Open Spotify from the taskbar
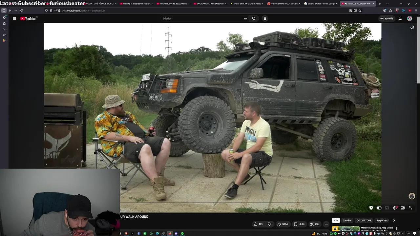This screenshot has width=420, height=236. click(182, 233)
